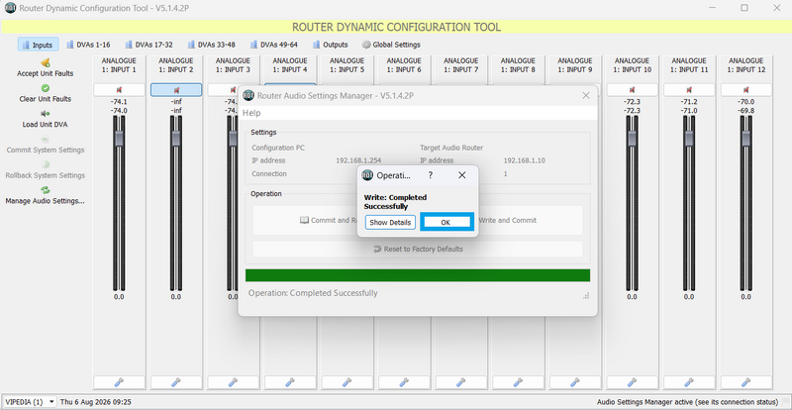Toggle mute on Analogue Input 12
Screen dimensions: 792x410
point(746,90)
